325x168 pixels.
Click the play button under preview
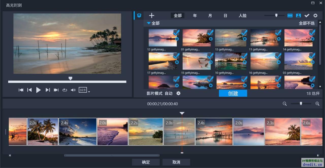38,90
